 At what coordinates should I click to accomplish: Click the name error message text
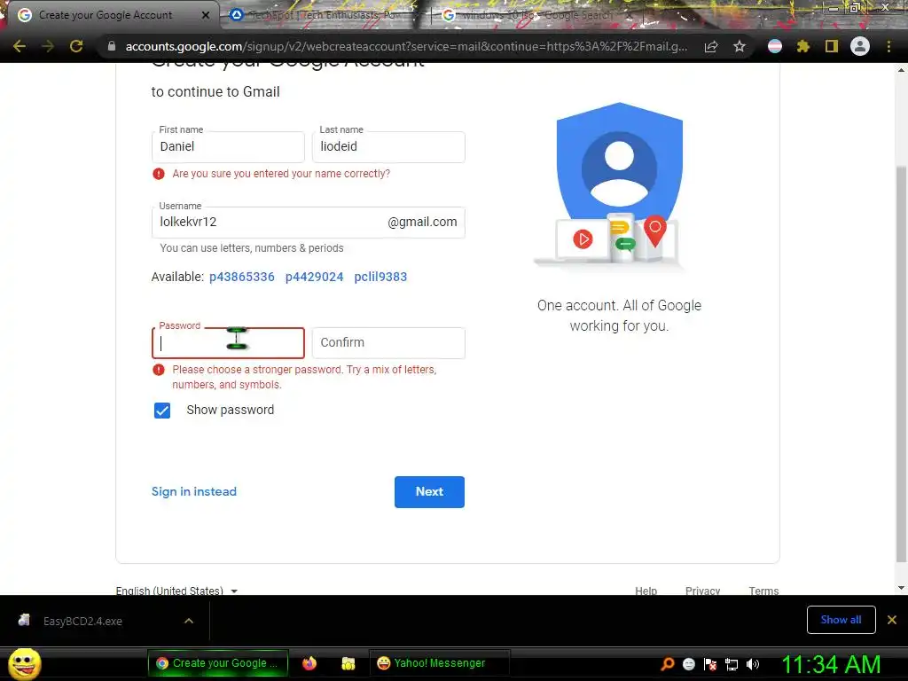(281, 174)
